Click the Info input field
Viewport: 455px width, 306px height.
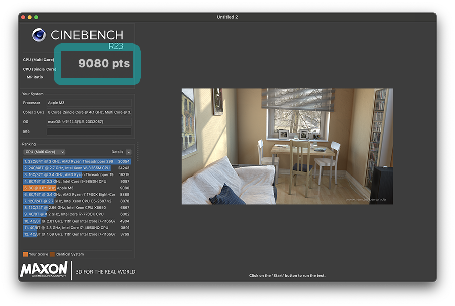pyautogui.click(x=89, y=132)
